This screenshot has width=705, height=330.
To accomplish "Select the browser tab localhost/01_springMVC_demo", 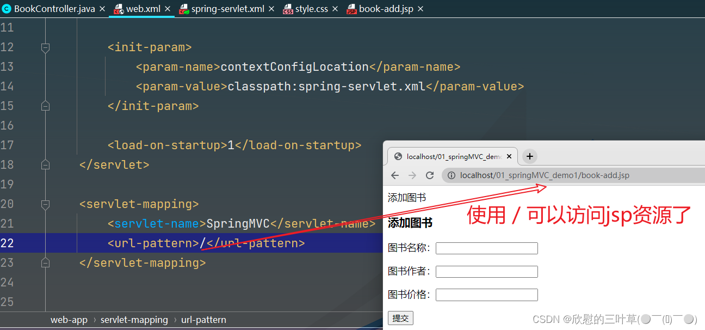I will [x=453, y=156].
